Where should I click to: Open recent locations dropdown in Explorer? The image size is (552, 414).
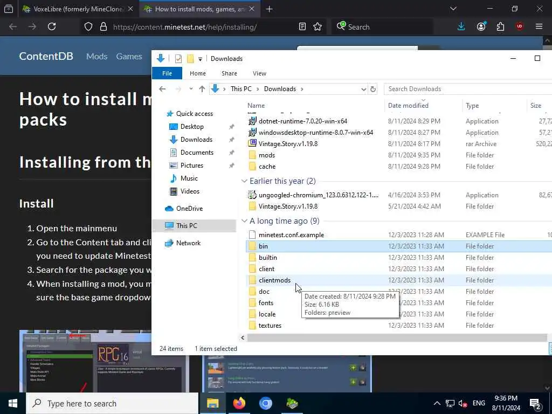point(191,89)
